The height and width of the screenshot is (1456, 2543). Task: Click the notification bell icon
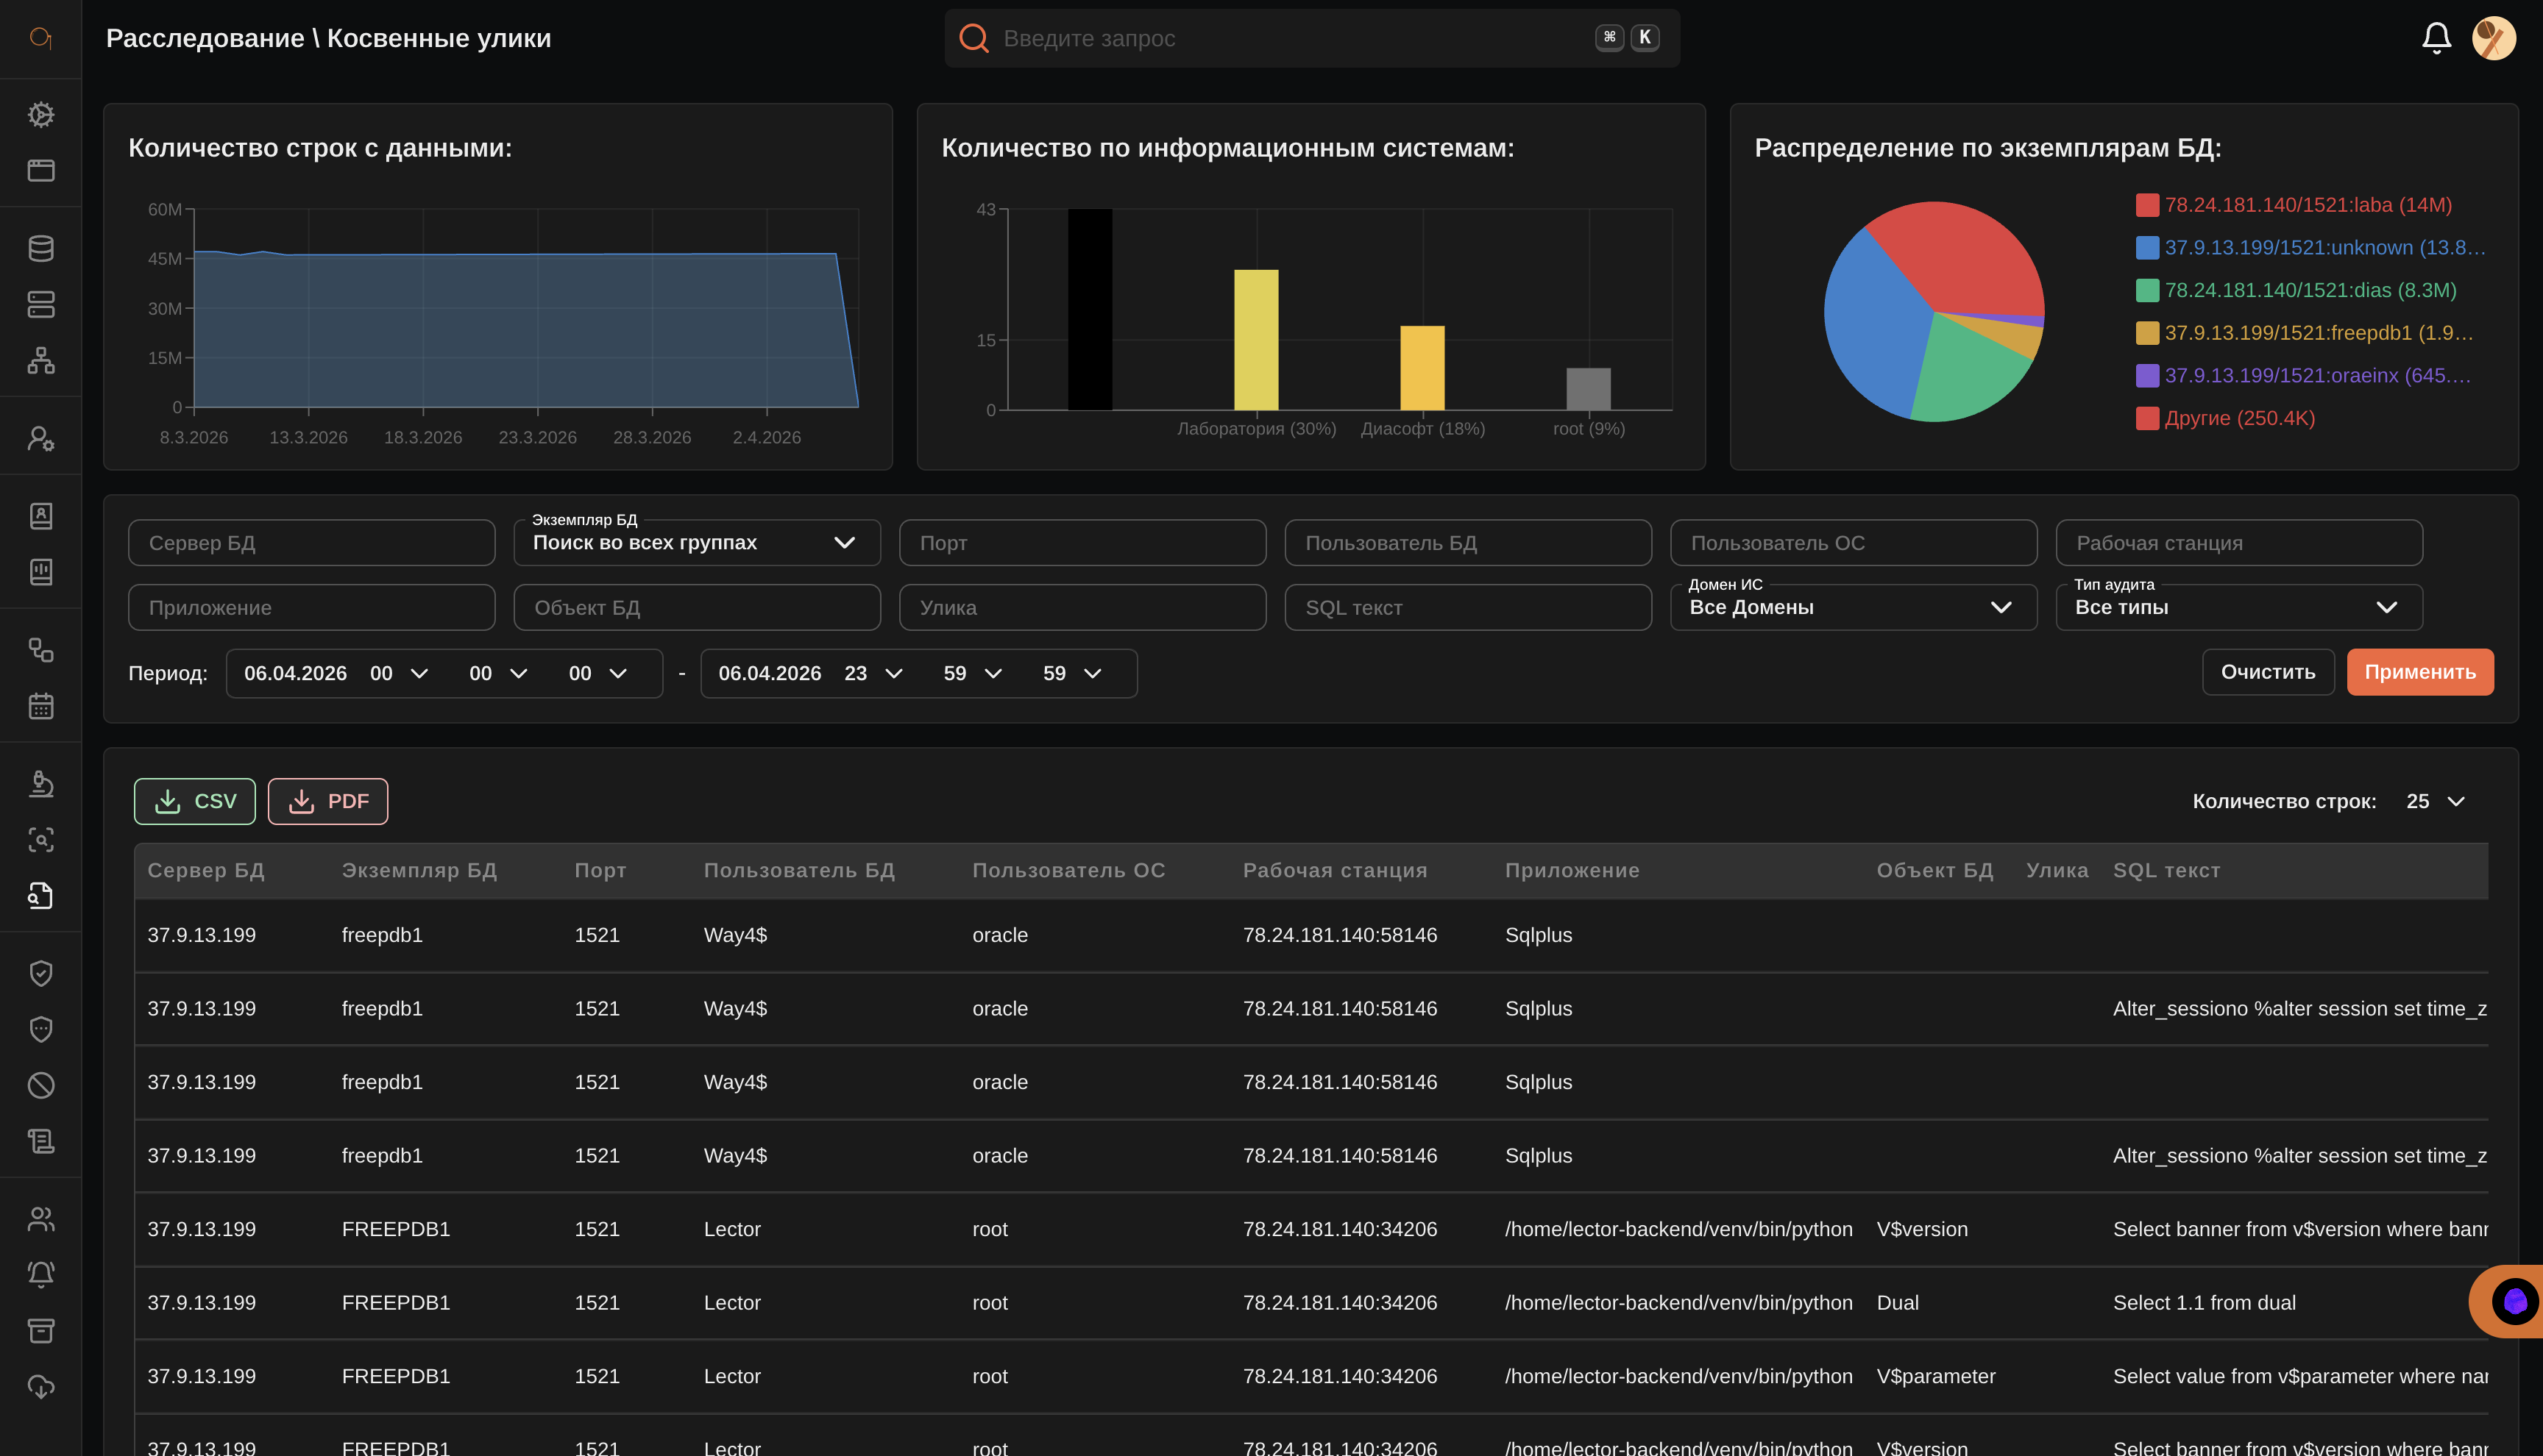pos(2435,38)
